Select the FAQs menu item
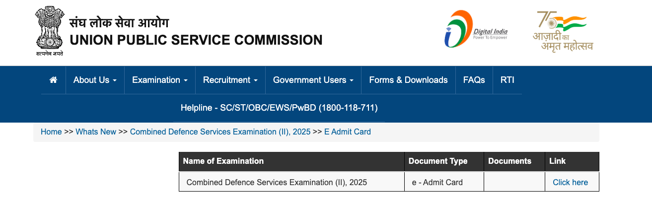This screenshot has height=202, width=652. pos(474,80)
